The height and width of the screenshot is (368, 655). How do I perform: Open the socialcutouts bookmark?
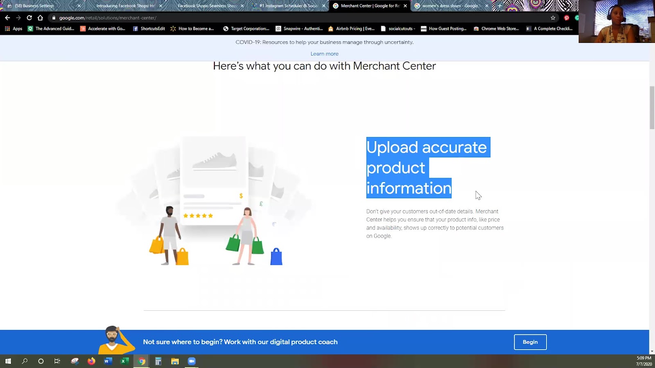click(x=398, y=29)
